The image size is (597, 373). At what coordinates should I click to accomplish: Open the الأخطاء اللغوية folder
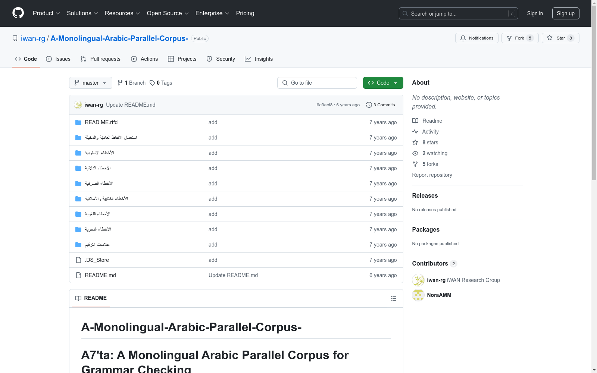pos(97,214)
